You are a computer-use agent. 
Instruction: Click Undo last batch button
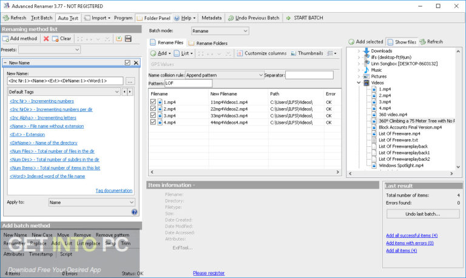click(423, 214)
